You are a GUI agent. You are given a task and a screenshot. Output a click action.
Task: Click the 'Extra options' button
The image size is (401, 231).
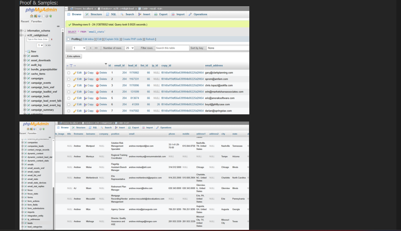click(x=74, y=56)
